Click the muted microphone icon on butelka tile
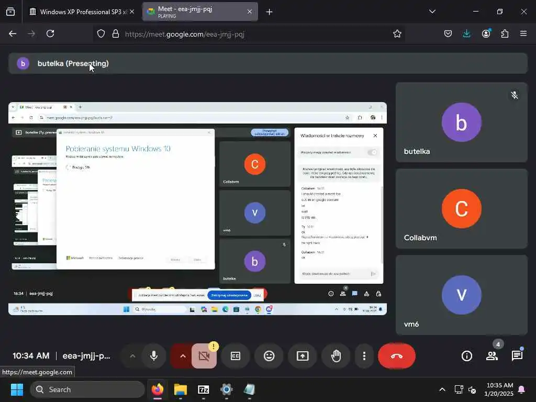536x402 pixels. [514, 95]
